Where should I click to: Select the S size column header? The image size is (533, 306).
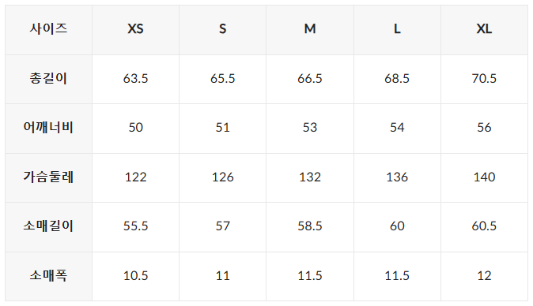coord(223,29)
